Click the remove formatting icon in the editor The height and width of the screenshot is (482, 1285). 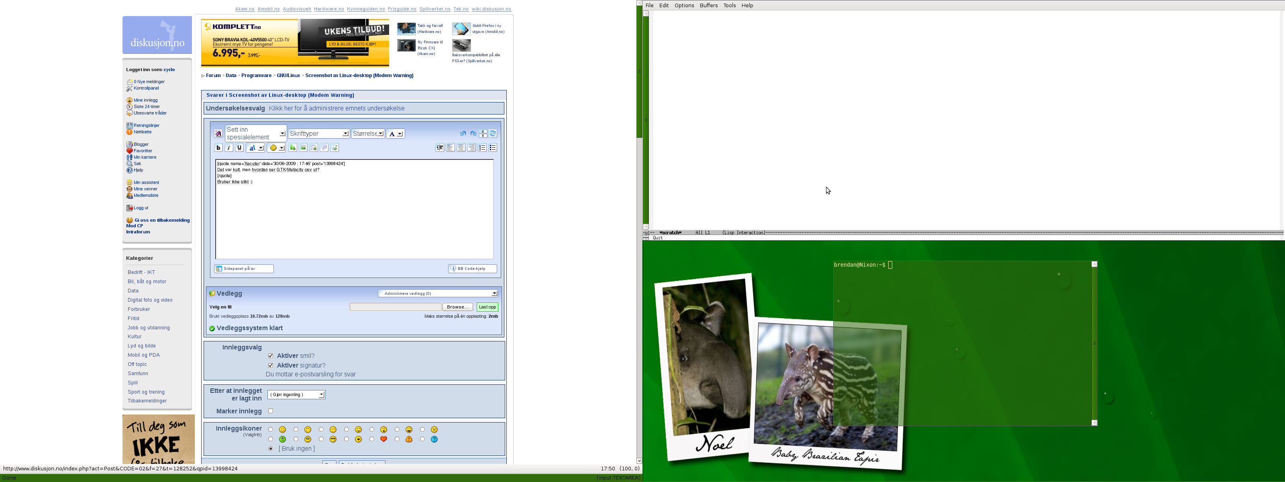[218, 134]
